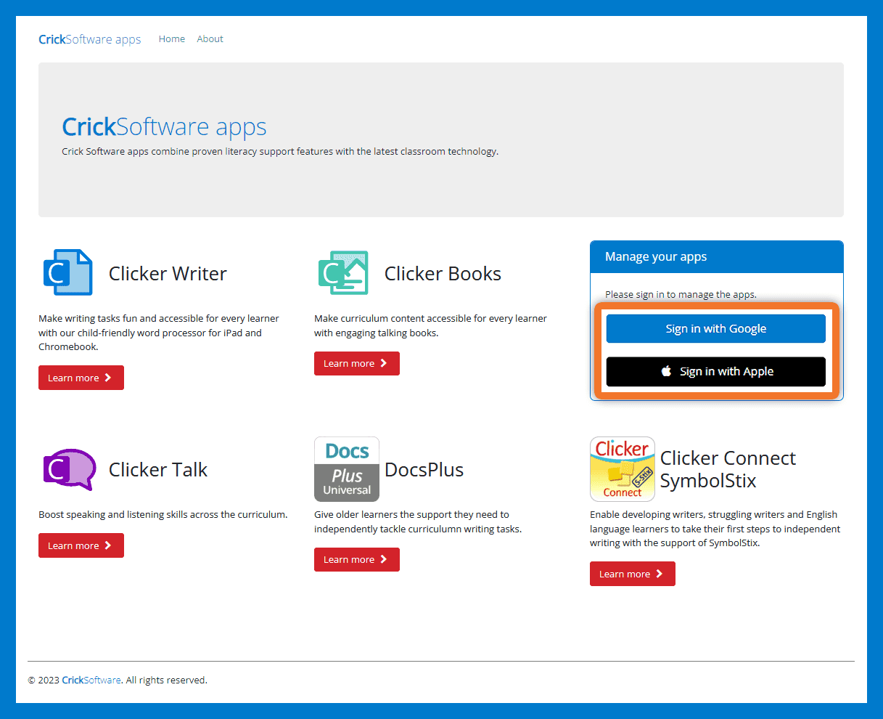Click the Manage your apps panel header
Image resolution: width=883 pixels, height=719 pixels.
tap(716, 257)
